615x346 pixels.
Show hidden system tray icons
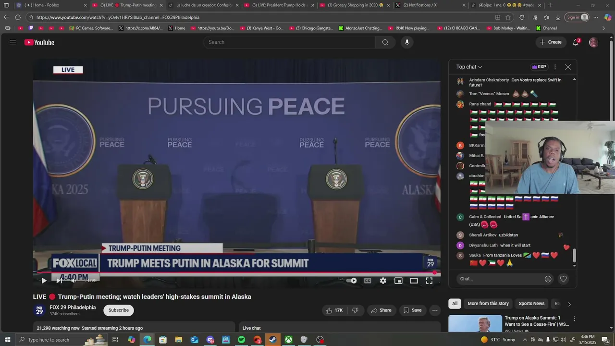coord(524,340)
